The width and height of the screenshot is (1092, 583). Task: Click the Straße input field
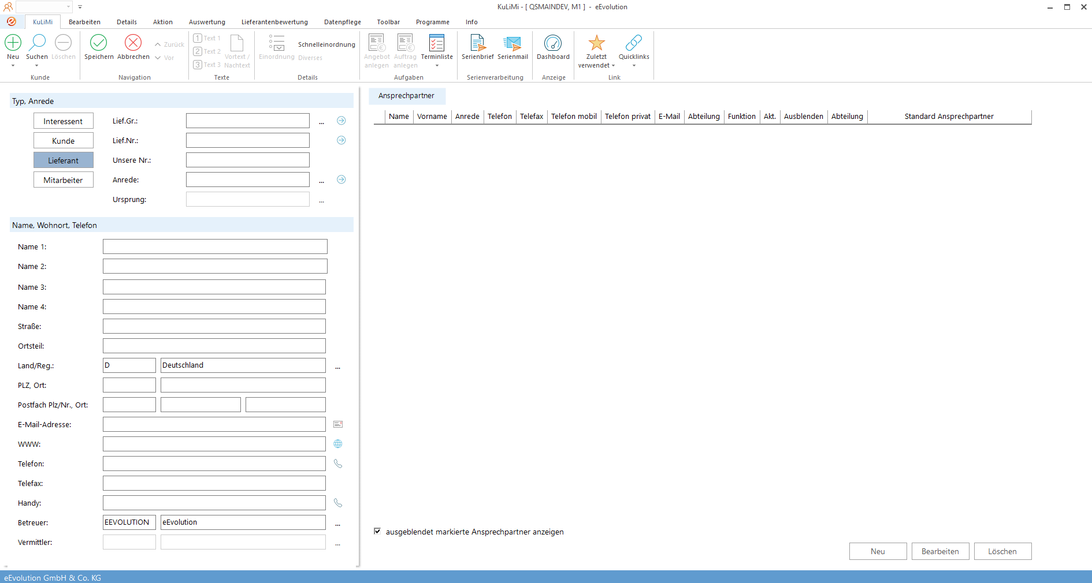pos(214,326)
